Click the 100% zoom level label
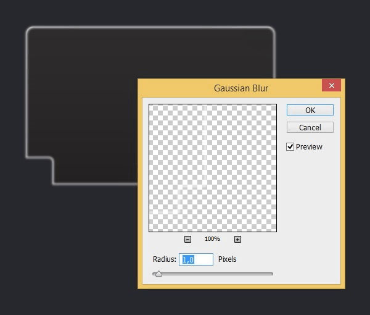 tap(212, 239)
